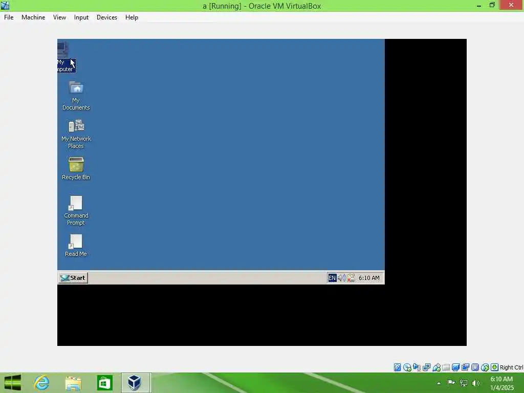Image resolution: width=524 pixels, height=393 pixels.
Task: Show hidden icons in the host system tray
Action: pyautogui.click(x=439, y=383)
